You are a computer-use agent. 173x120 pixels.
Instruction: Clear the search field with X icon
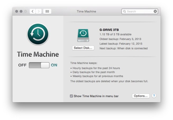[155, 11]
